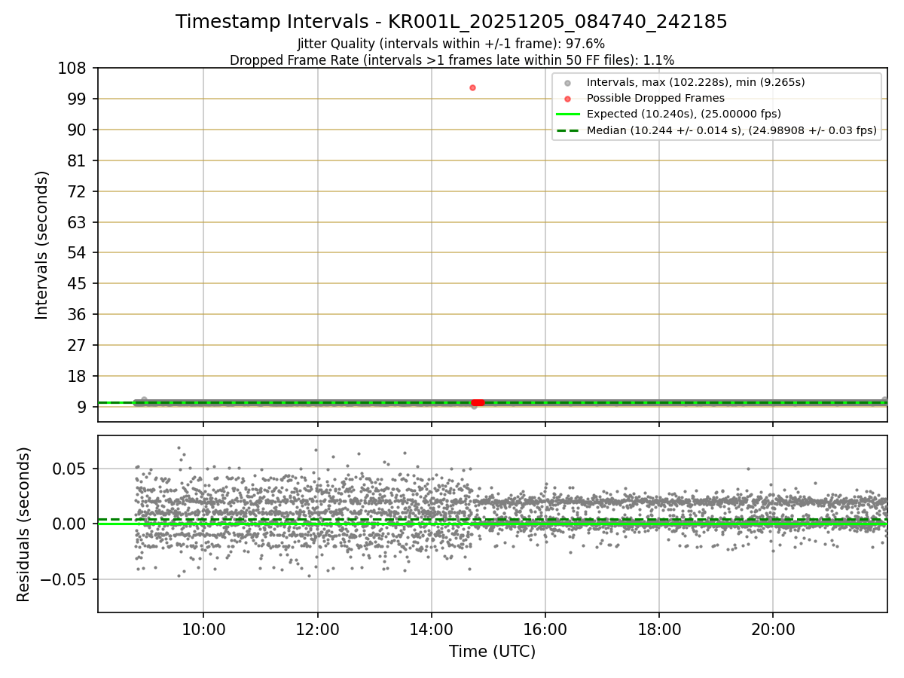Click the gray dot marker in the legend
This screenshot has width=904, height=678.
click(x=567, y=83)
